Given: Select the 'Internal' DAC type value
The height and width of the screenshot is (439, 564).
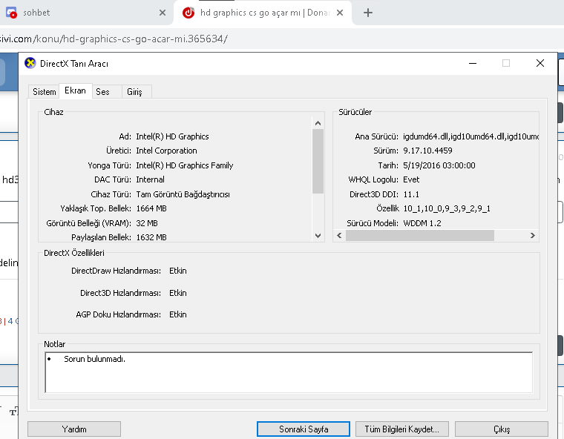Looking at the screenshot, I should click(x=151, y=179).
